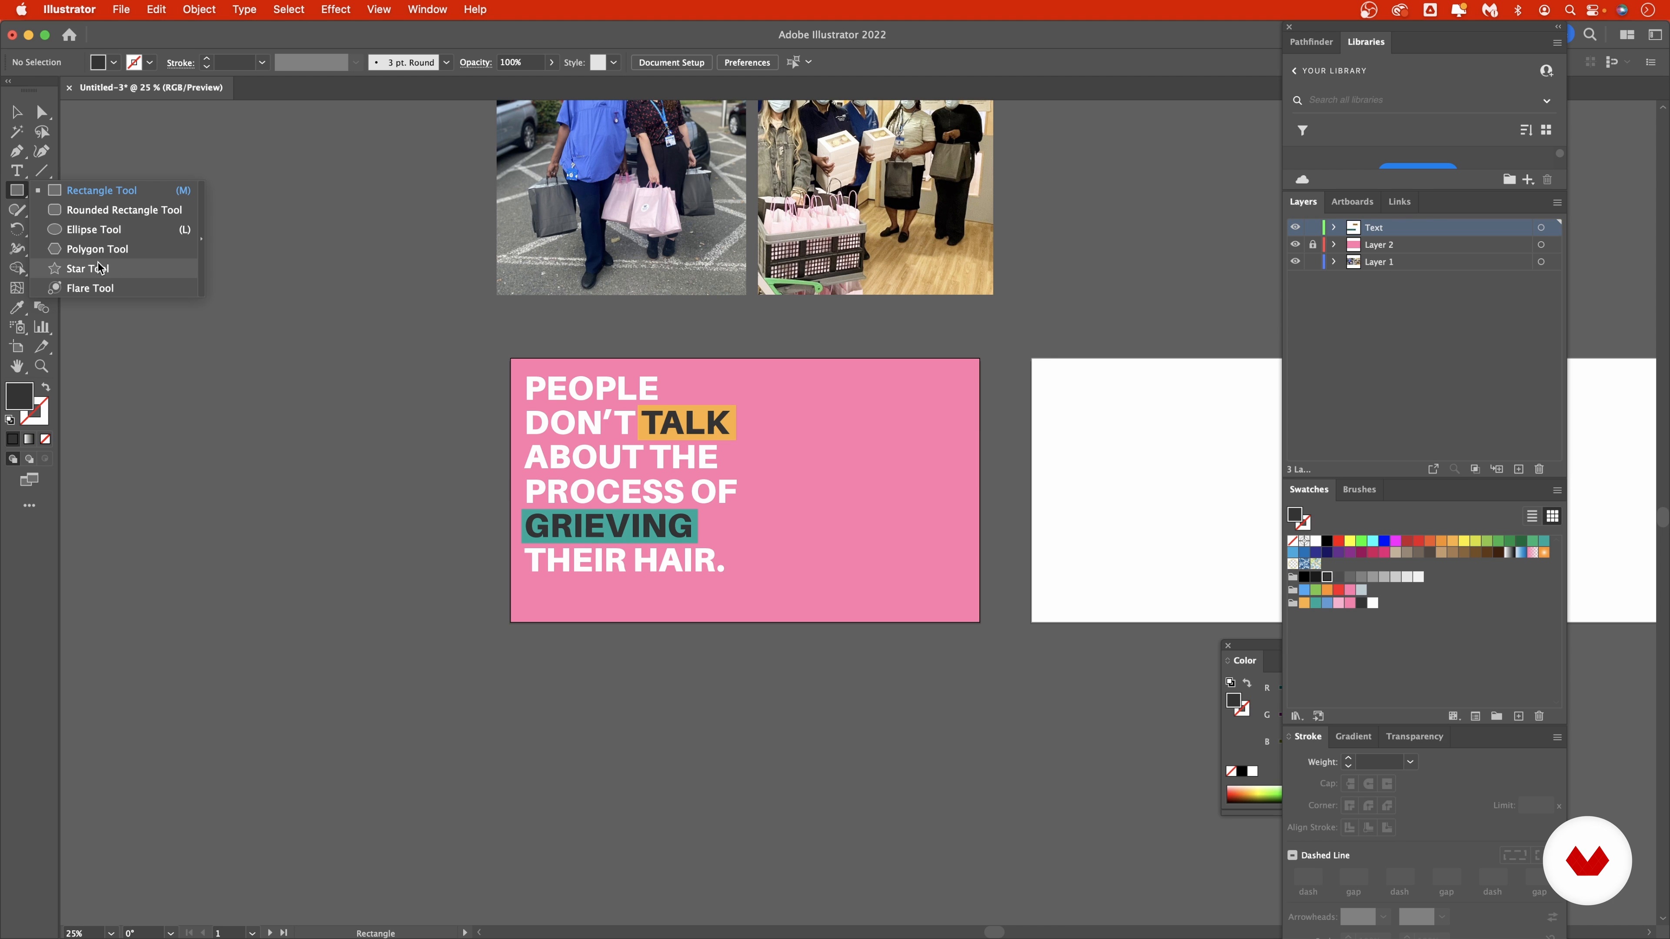
Task: Activate the Type tool
Action: [17, 171]
